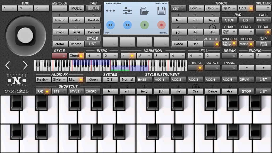The image size is (272, 153).
Task: Toggle DNC button 1
Action: (x=10, y=8)
